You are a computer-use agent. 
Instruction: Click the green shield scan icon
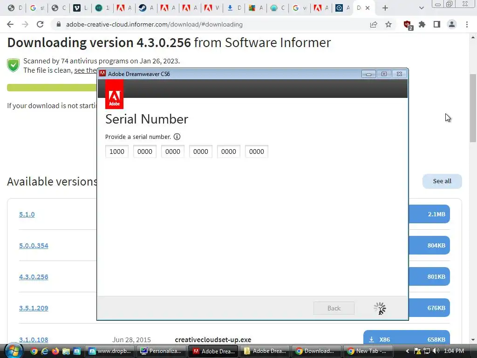14,65
